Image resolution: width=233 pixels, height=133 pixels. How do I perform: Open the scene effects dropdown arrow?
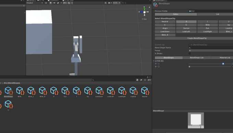coord(61,3)
